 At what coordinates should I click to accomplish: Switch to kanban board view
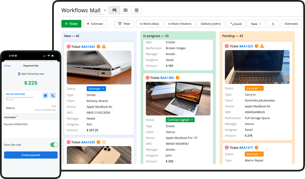click(114, 10)
